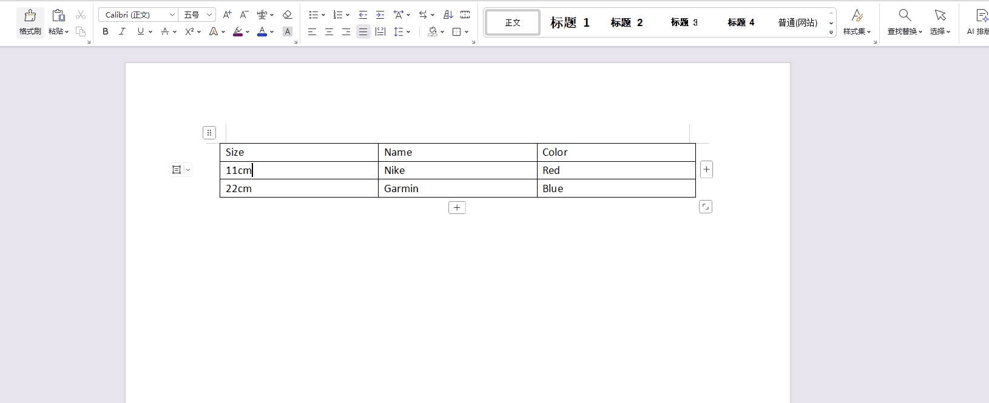
Task: Open the font color dropdown arrow
Action: click(272, 32)
